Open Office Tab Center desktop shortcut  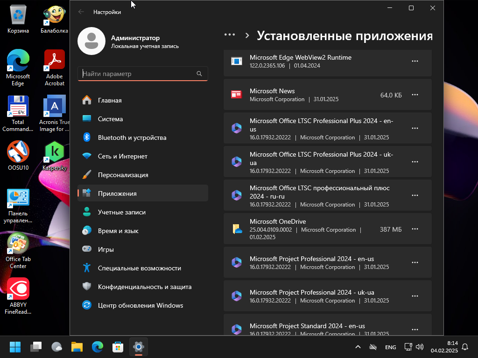[x=18, y=251]
